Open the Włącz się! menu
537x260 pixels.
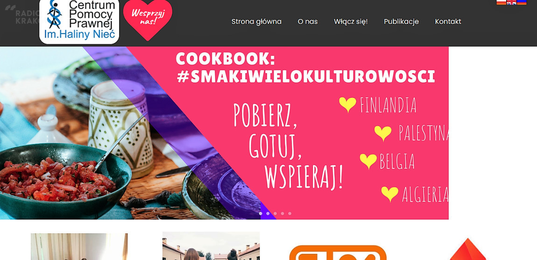(351, 21)
